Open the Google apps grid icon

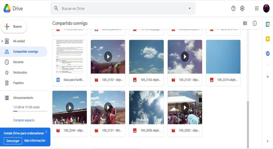pos(257,8)
